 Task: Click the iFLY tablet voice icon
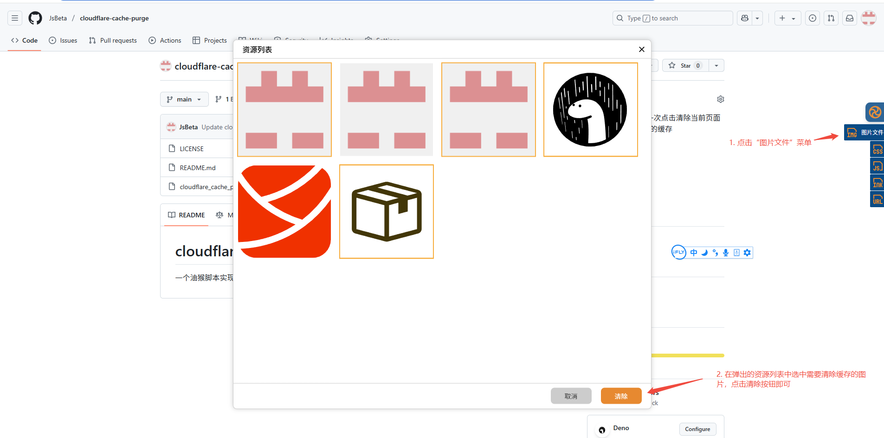coord(736,253)
